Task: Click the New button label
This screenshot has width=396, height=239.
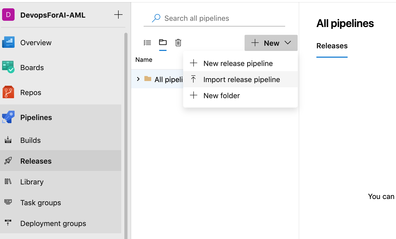Action: (272, 43)
